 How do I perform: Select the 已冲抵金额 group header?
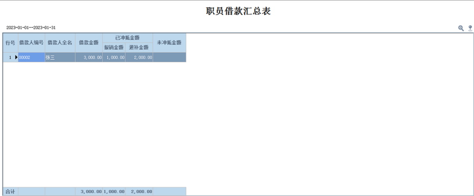click(x=128, y=38)
